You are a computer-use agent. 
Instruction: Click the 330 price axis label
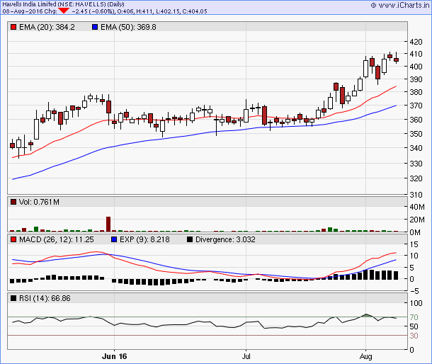416,164
